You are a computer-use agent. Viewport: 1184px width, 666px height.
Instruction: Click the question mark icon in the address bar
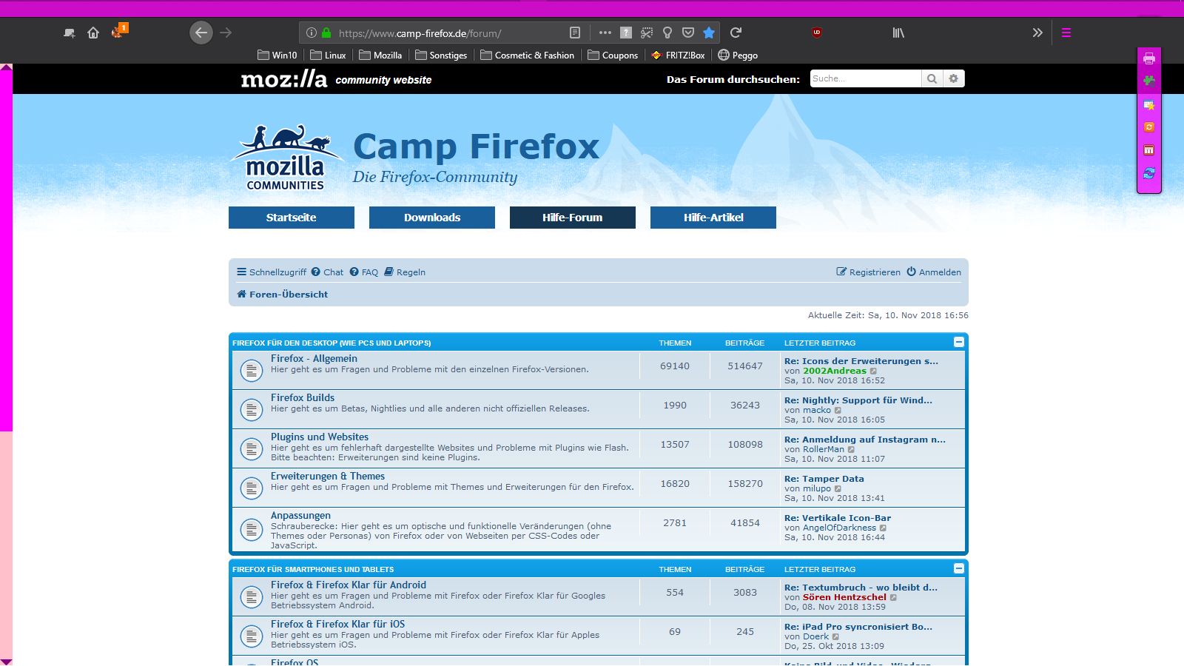coord(626,33)
